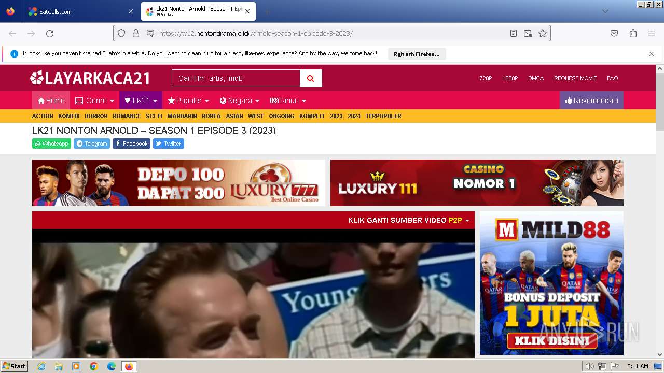Screen dimensions: 664x373
Task: Open KLIK GANTI SUMBER VIDEO P2P dropdown
Action: (x=408, y=220)
